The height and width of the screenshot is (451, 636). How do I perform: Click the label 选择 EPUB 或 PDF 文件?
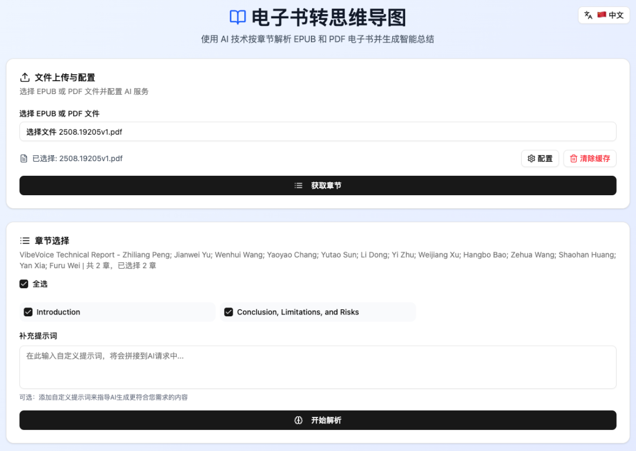[x=59, y=113]
